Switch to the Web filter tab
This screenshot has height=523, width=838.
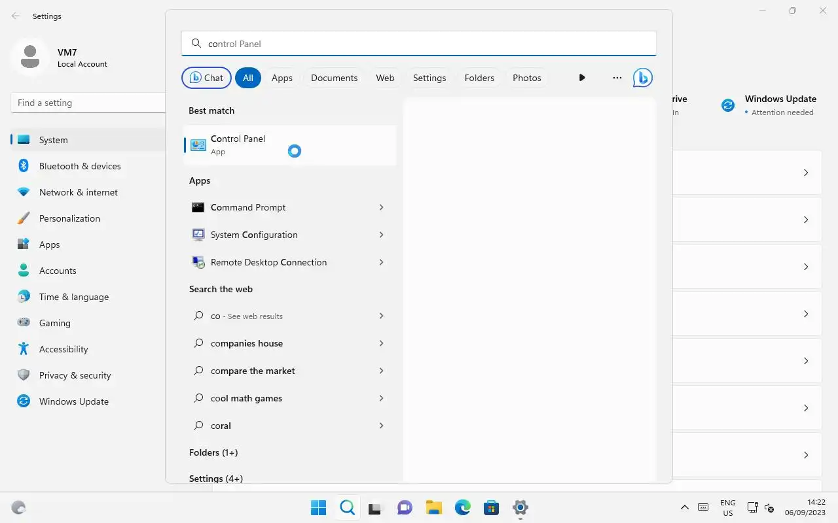tap(385, 78)
